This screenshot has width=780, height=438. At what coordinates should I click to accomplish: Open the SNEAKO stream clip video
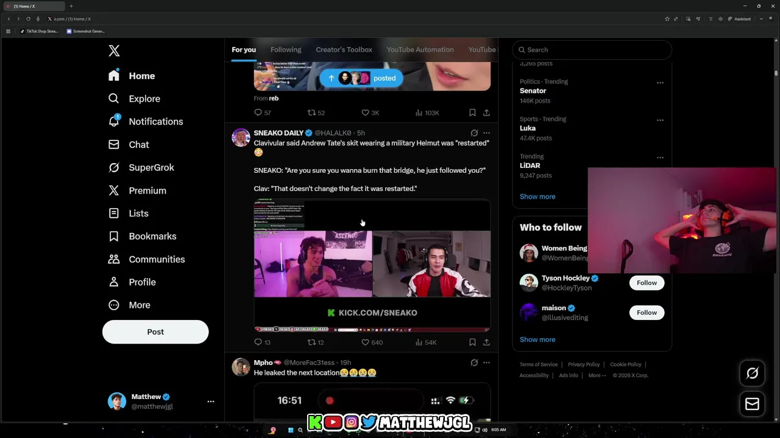(372, 266)
